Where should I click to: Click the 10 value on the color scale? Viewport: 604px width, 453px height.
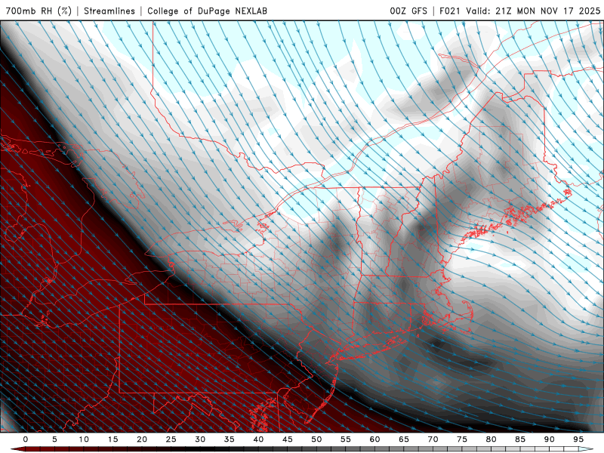point(84,439)
